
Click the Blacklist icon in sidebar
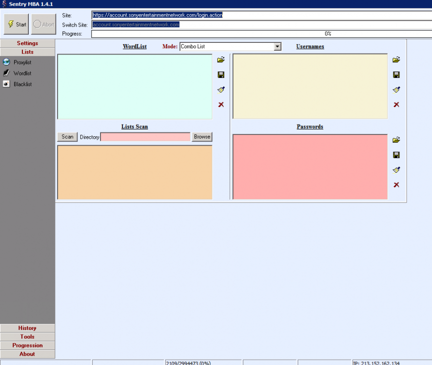[x=6, y=84]
